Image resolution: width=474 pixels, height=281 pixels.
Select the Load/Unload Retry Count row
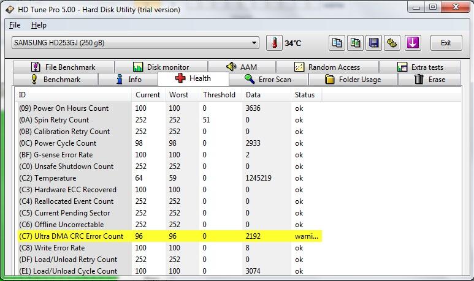pos(169,260)
